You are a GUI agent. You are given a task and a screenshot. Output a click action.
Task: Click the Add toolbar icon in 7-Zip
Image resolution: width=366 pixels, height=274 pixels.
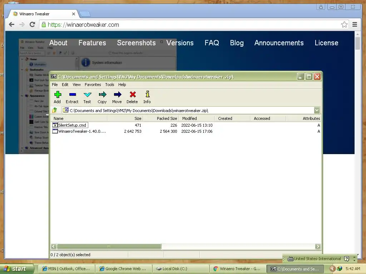58,94
